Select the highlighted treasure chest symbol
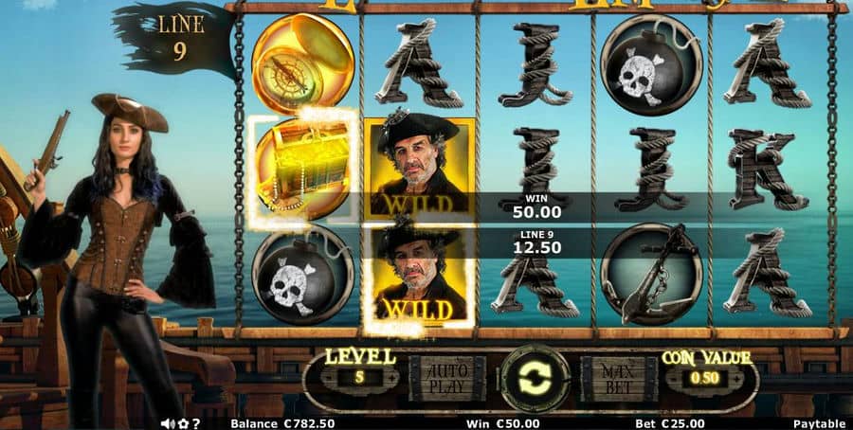Viewport: 853px width, 430px height. tap(302, 170)
